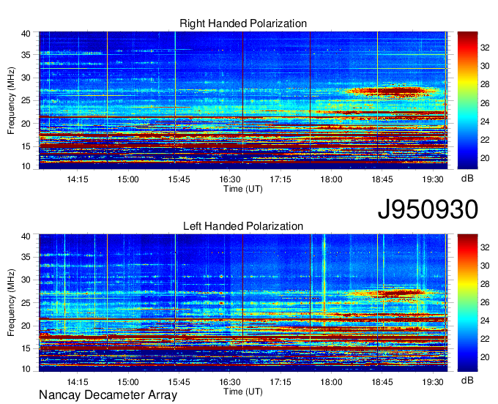
Task: Click the 15 MHz tick of Left Handed plot
Action: [26, 349]
